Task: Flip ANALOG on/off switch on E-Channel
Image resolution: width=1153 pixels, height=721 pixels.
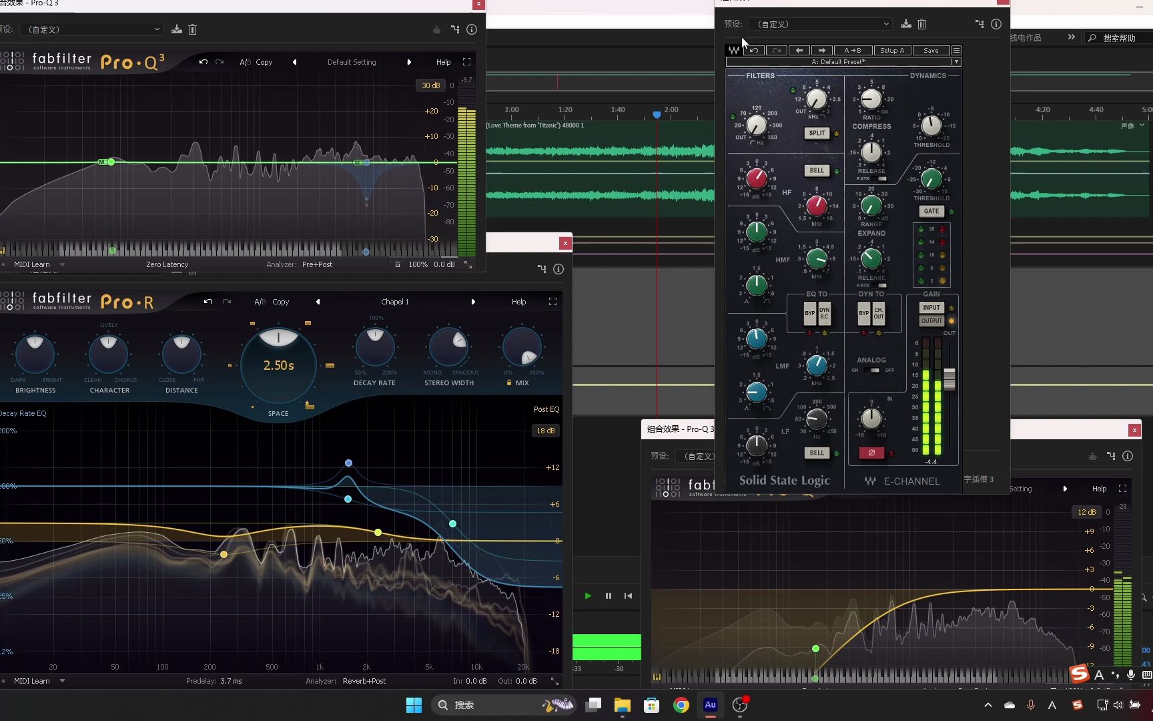Action: [871, 370]
